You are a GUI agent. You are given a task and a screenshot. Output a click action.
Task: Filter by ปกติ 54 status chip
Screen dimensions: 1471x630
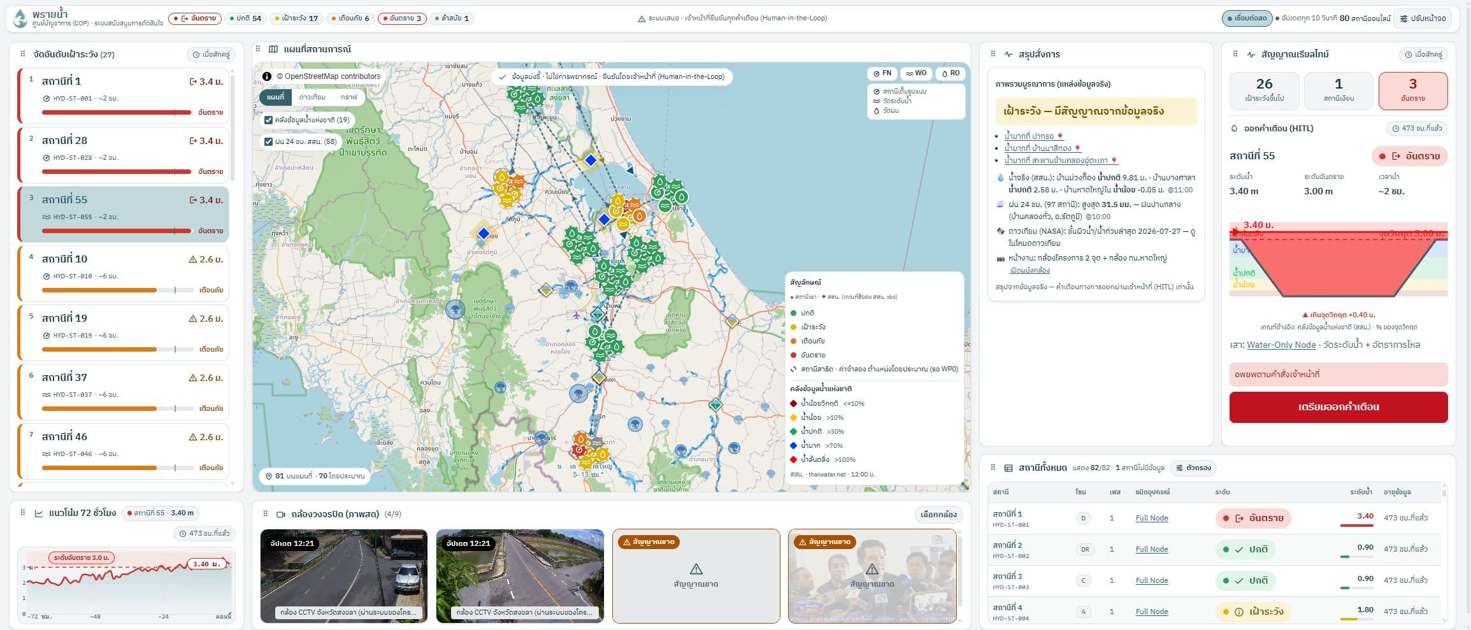tap(245, 18)
